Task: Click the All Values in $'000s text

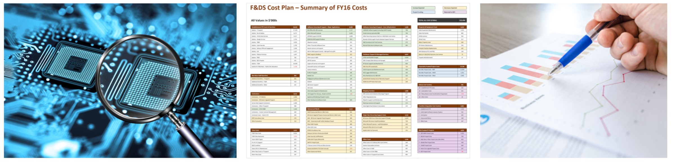Action: (x=264, y=20)
